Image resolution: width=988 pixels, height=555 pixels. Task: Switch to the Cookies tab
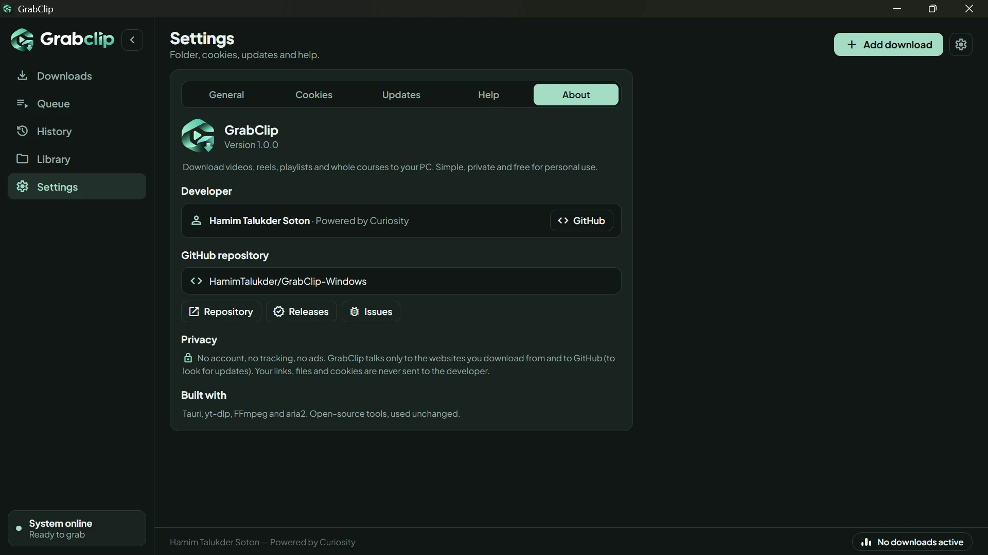tap(314, 95)
